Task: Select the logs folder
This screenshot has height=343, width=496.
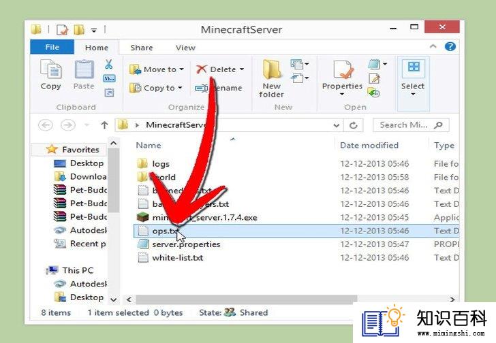Action: (x=161, y=164)
